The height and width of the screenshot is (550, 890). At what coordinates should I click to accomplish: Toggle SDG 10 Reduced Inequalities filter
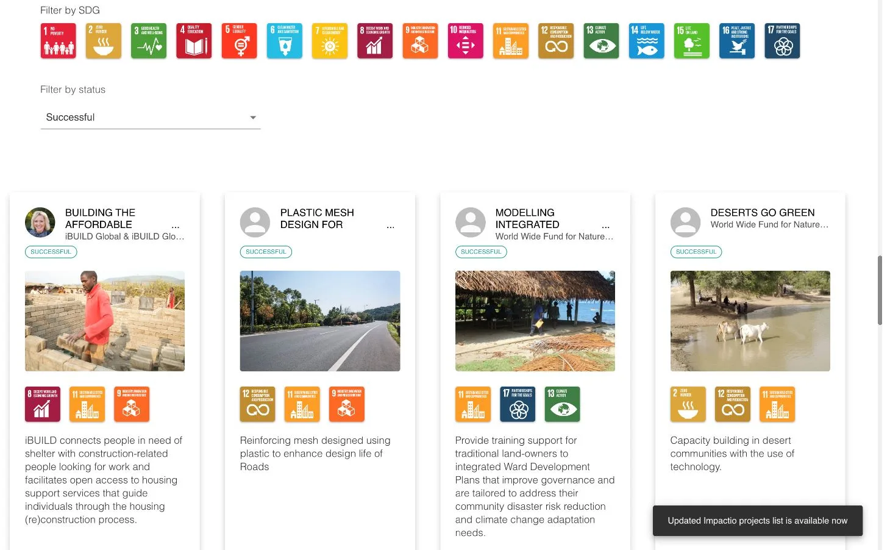click(465, 41)
